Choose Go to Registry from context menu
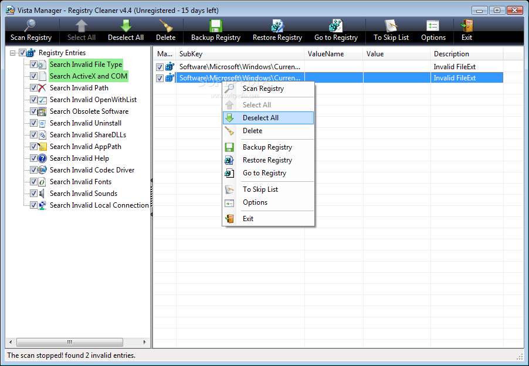 268,173
